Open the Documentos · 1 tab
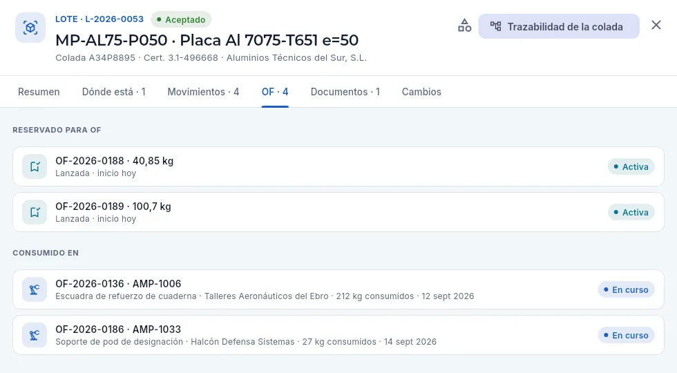 tap(345, 92)
